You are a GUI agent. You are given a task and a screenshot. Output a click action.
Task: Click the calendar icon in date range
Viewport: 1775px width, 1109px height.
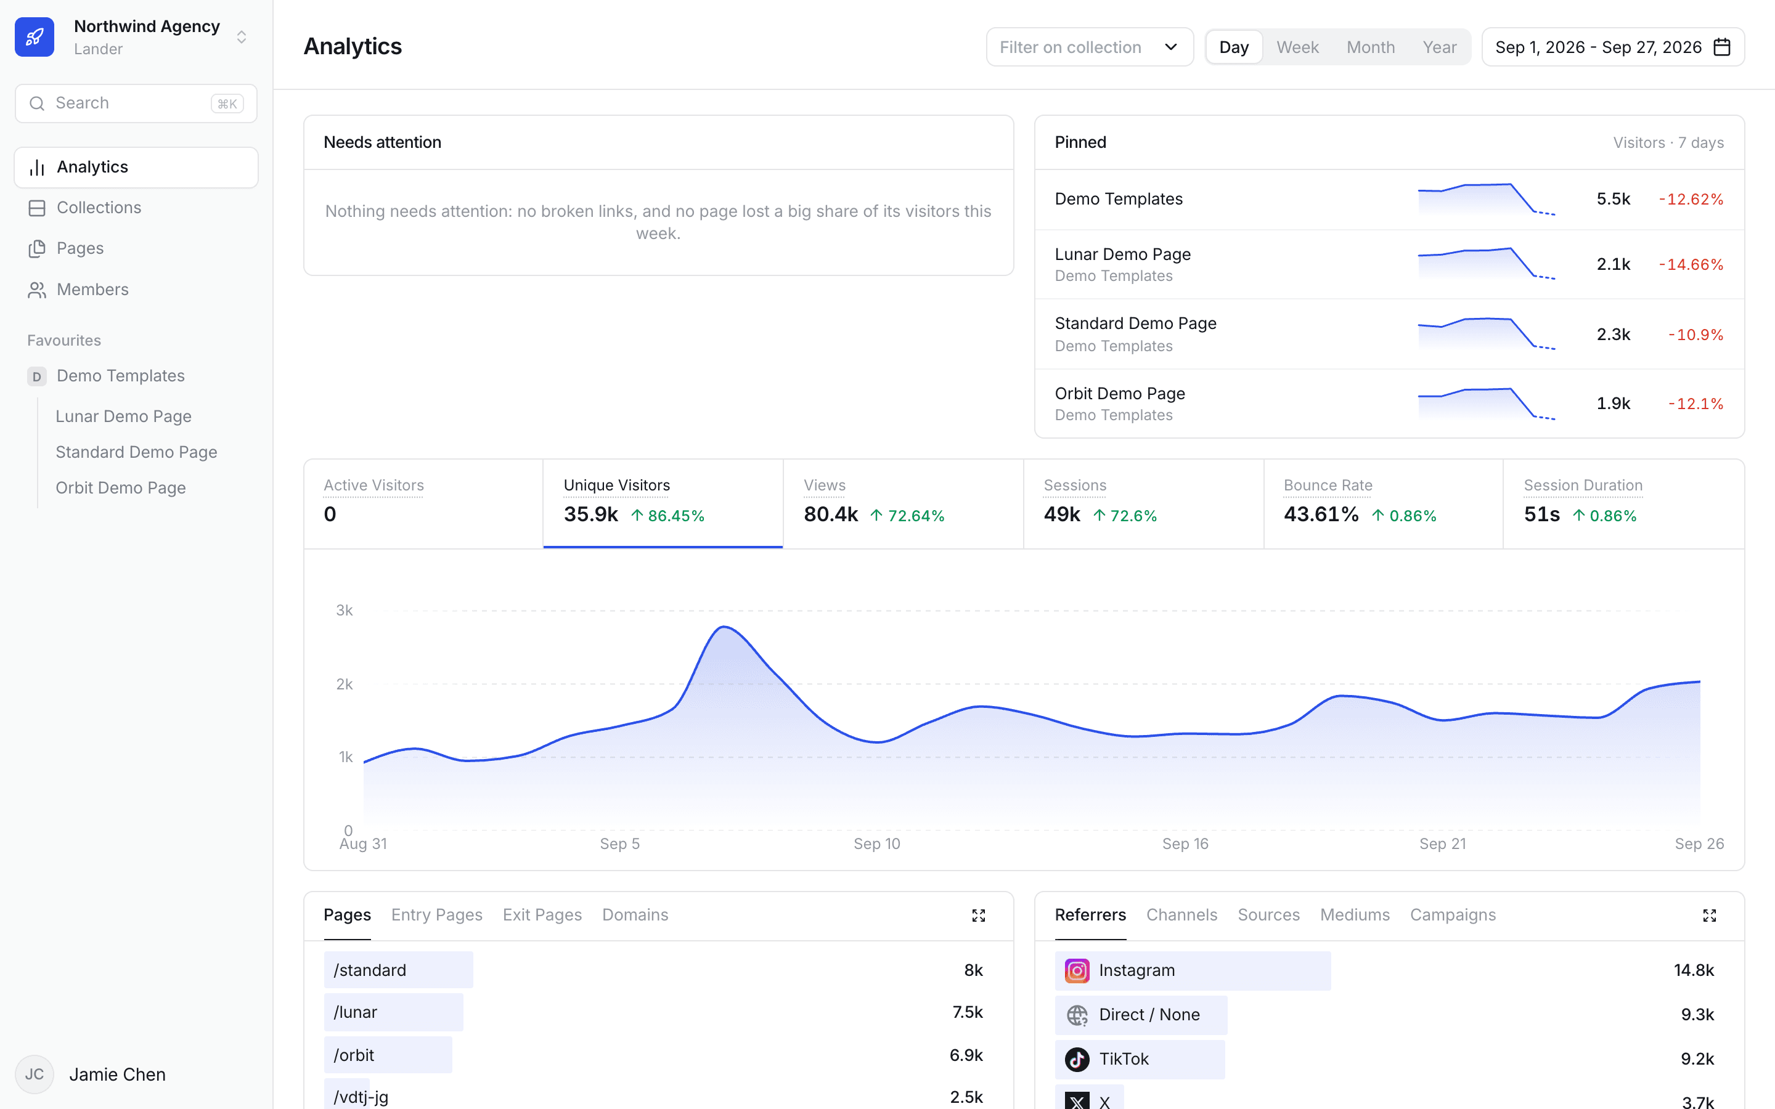coord(1721,47)
